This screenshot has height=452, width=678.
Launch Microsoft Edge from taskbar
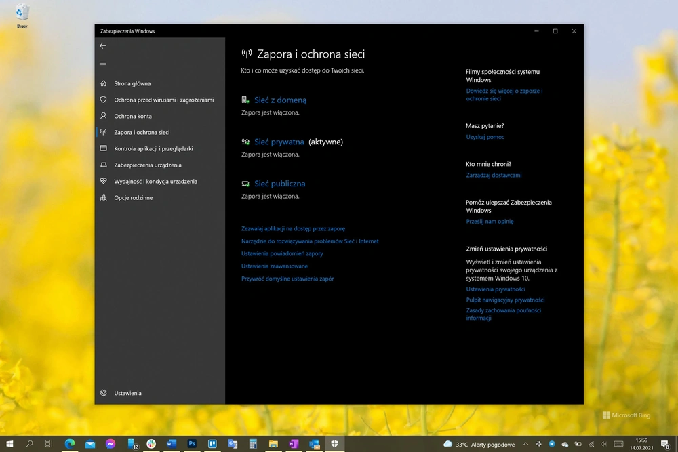pyautogui.click(x=70, y=444)
